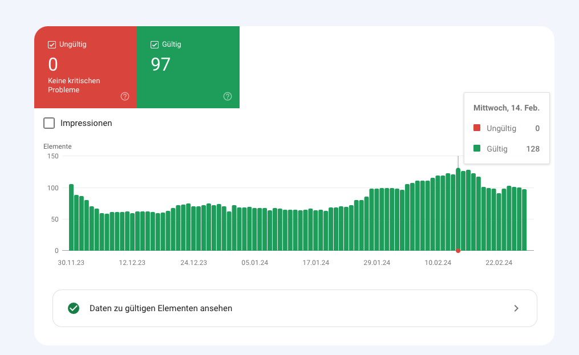The height and width of the screenshot is (355, 579).
Task: Click the 128 value in tooltip
Action: 533,149
